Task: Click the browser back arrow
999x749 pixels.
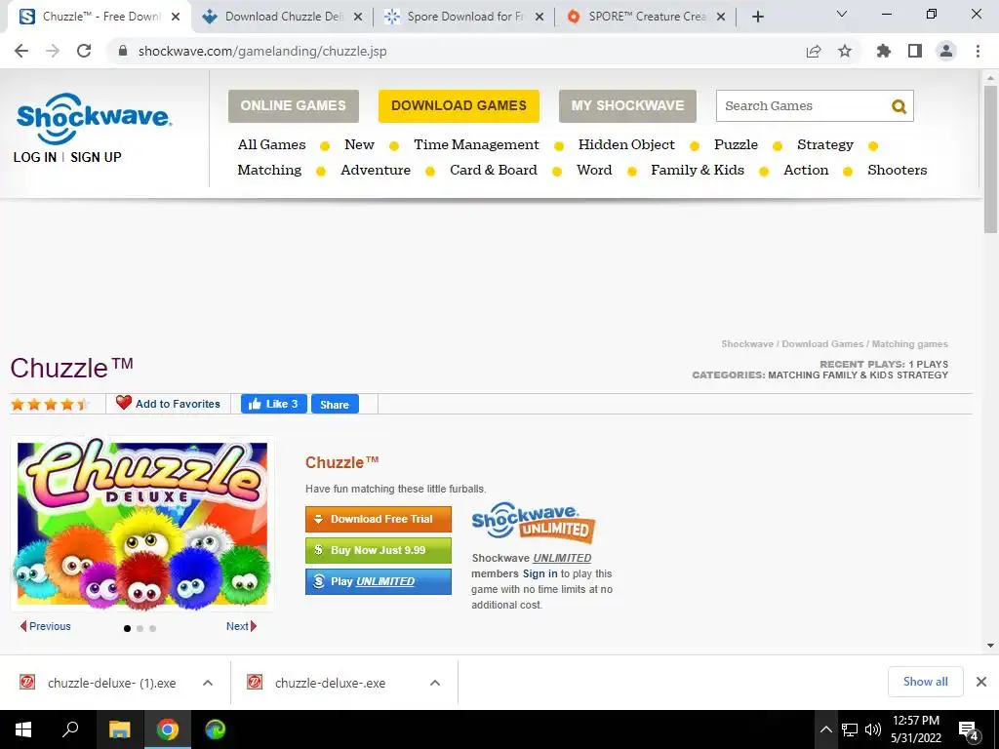Action: pyautogui.click(x=21, y=51)
